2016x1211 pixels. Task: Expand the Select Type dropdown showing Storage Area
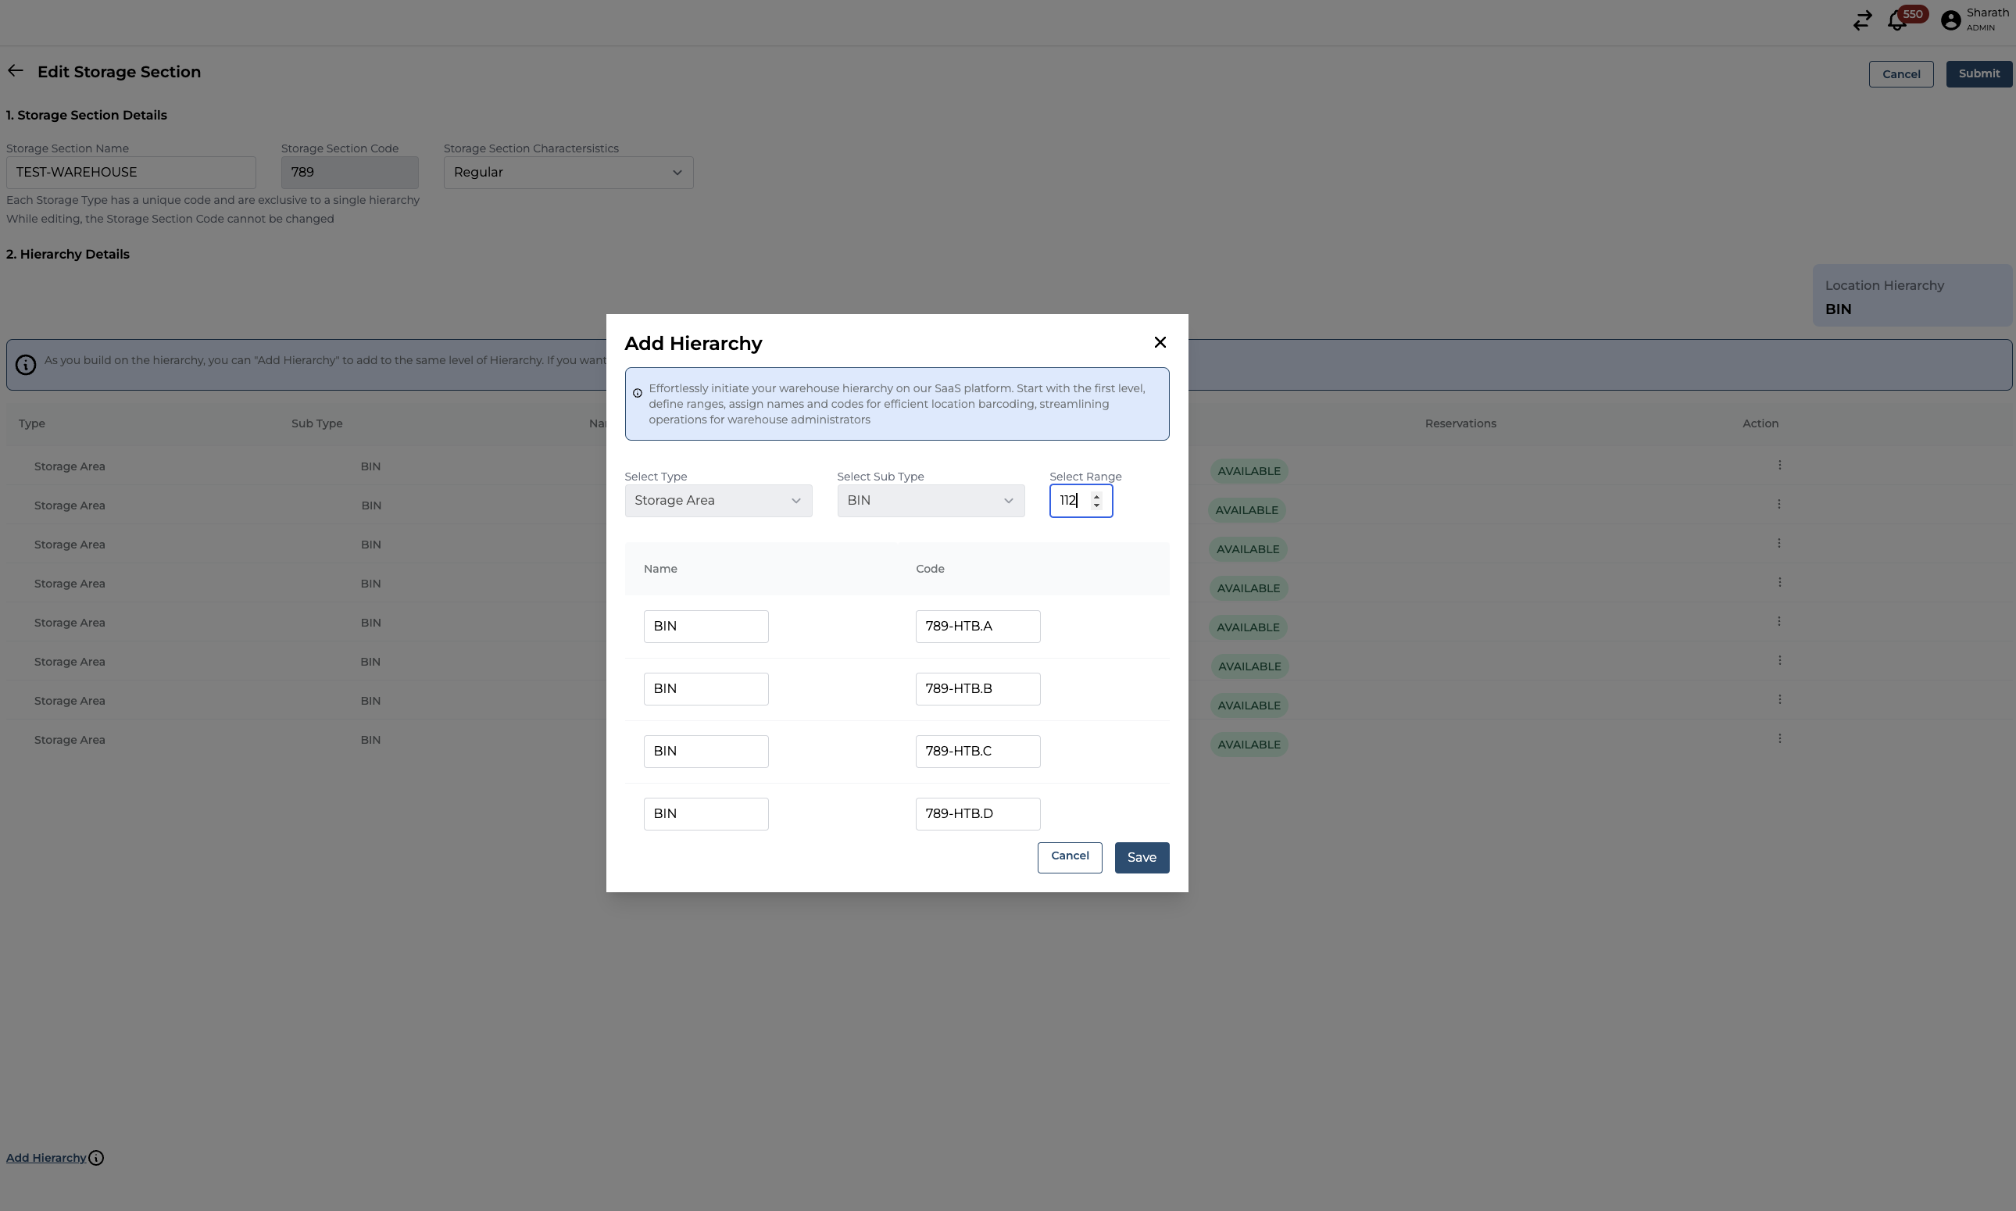tap(718, 501)
